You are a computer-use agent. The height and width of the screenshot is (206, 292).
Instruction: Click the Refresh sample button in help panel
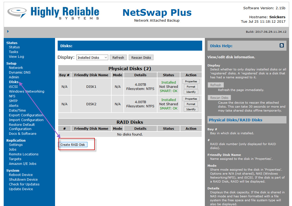(216, 85)
